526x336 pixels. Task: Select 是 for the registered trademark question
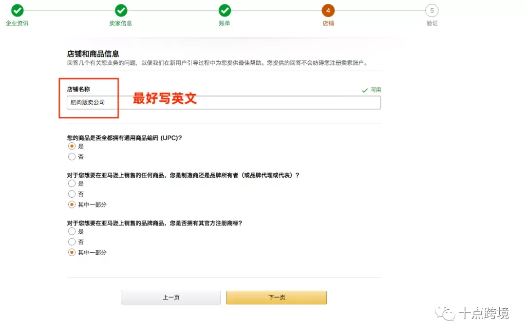pyautogui.click(x=72, y=231)
